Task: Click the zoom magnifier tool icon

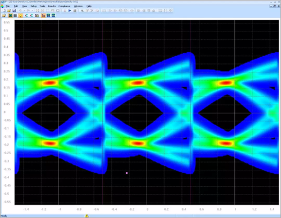Action: pyautogui.click(x=82, y=11)
